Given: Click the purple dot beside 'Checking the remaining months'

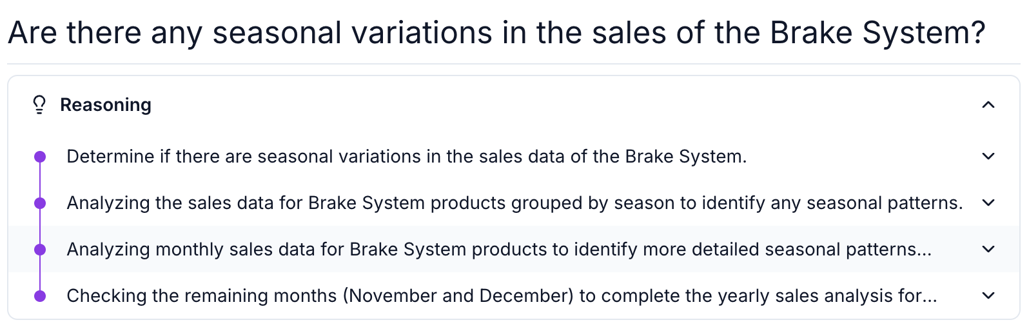Looking at the screenshot, I should point(40,295).
